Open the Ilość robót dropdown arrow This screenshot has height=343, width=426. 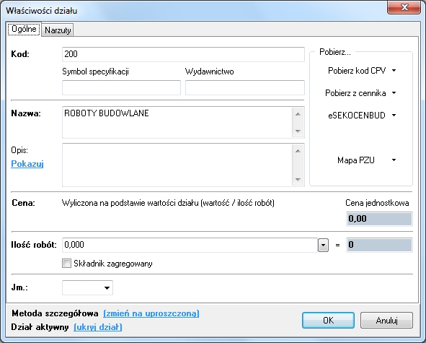[x=323, y=245]
